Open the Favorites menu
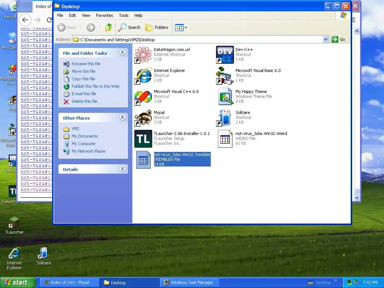384x288 pixels. (104, 15)
